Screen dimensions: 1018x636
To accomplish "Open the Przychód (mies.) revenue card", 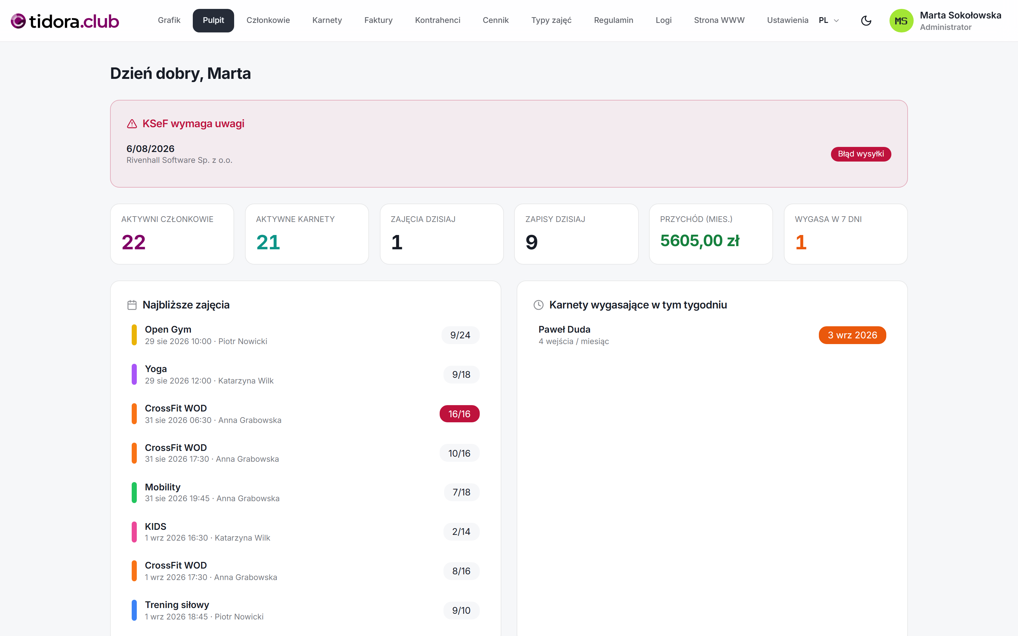I will pyautogui.click(x=710, y=234).
